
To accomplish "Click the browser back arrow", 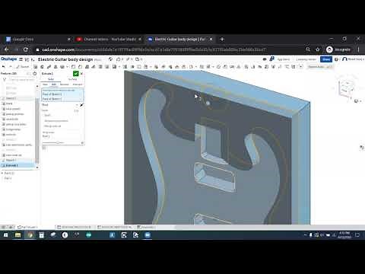I will pos(7,49).
